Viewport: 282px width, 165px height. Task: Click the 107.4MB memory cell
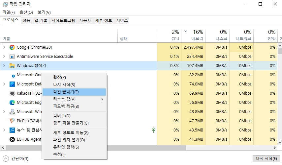193,65
